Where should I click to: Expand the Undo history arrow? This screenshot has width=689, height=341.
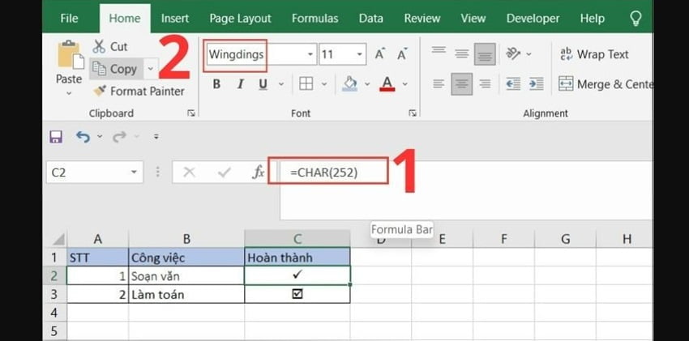[x=100, y=137]
